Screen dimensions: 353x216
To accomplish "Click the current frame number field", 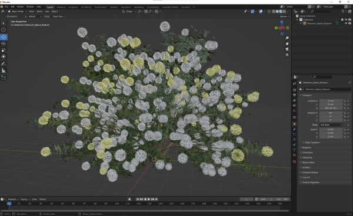I will point(247,199).
